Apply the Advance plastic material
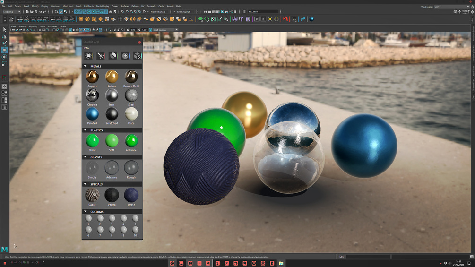The height and width of the screenshot is (267, 475). click(x=131, y=141)
